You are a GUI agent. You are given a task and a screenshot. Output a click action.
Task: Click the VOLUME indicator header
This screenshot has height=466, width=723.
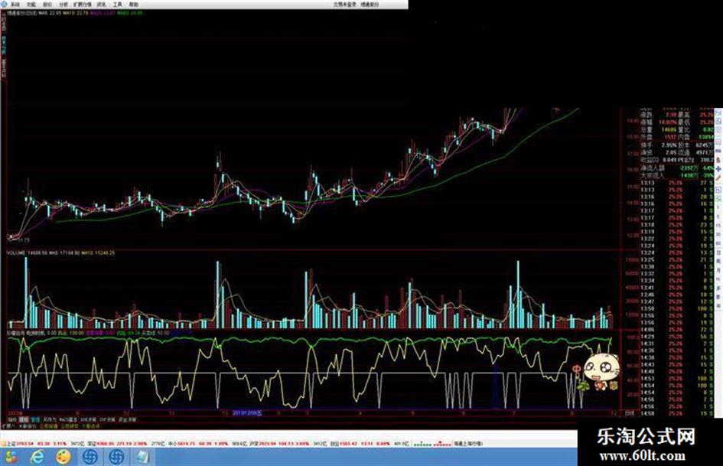[16, 253]
